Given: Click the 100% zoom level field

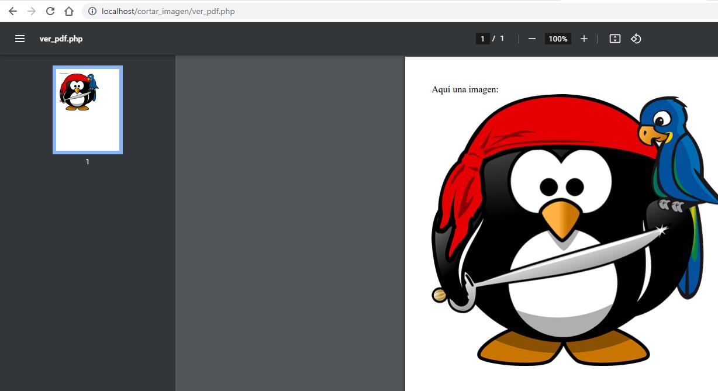Looking at the screenshot, I should click(x=558, y=39).
